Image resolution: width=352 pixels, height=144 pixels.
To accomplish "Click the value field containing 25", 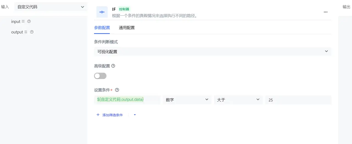I will click(x=298, y=100).
